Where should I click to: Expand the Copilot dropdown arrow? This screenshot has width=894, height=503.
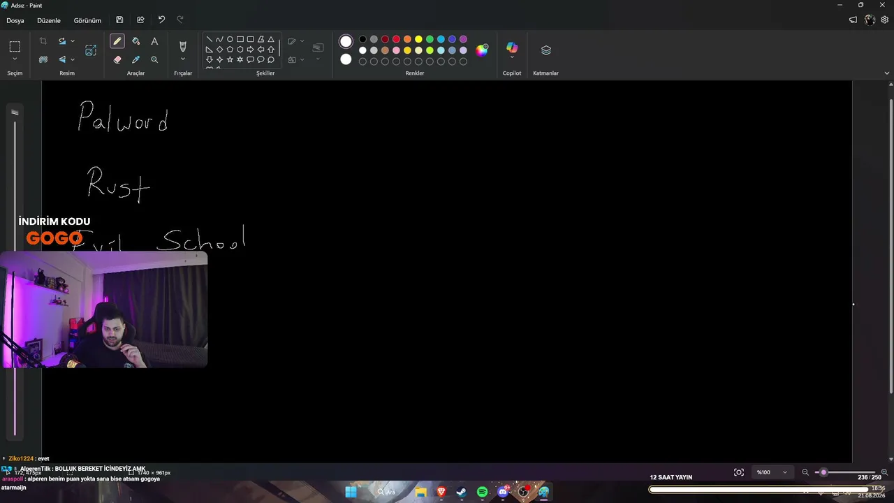click(x=512, y=58)
